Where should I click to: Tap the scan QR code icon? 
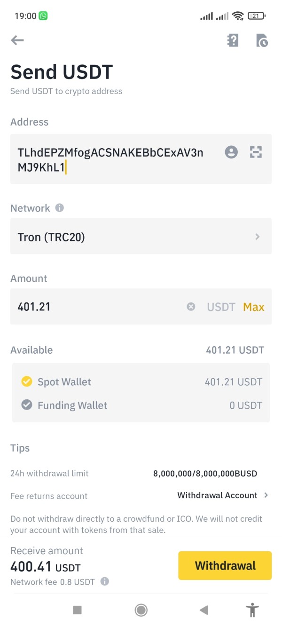pos(256,152)
